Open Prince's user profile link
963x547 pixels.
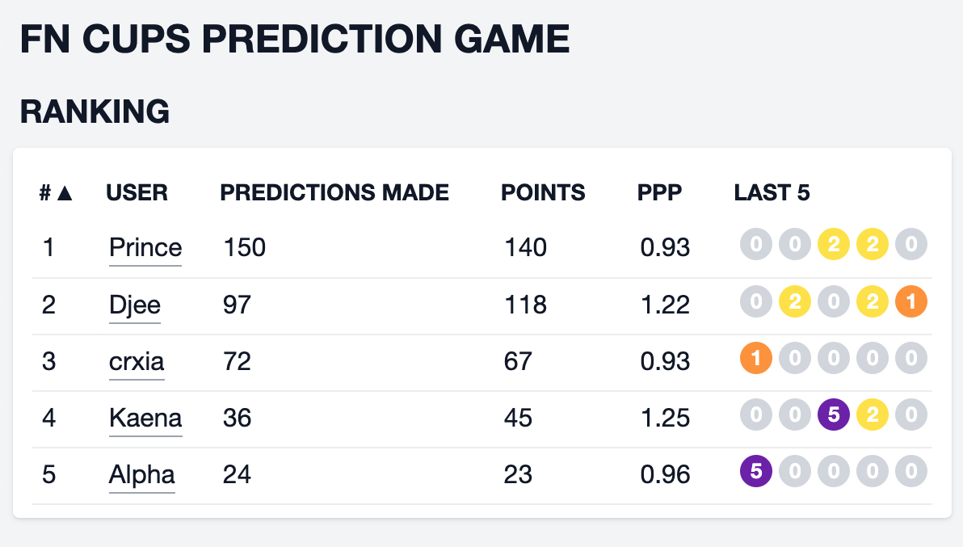coord(145,246)
